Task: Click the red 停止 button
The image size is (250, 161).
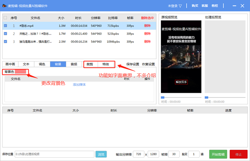Action: click(x=238, y=154)
